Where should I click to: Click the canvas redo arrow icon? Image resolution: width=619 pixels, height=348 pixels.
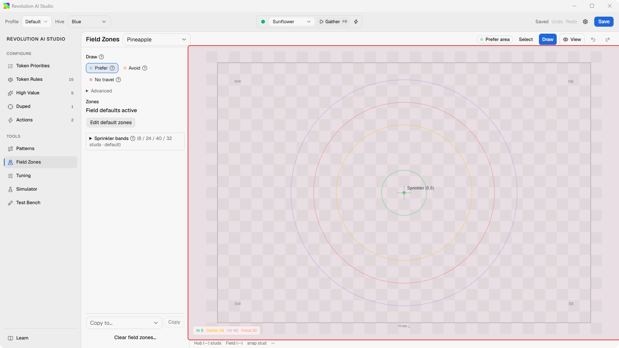(608, 39)
